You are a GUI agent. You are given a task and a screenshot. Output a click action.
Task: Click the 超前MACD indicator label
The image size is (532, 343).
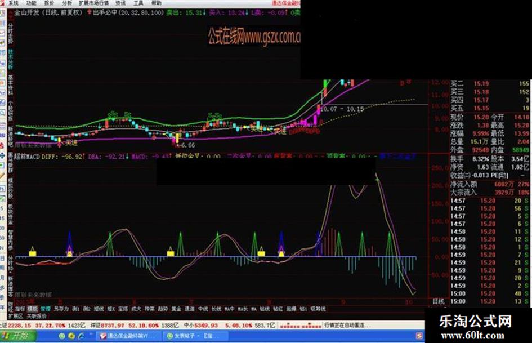point(28,157)
